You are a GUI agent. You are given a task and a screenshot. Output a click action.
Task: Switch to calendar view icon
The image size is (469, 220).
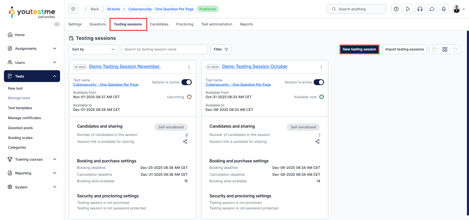(x=455, y=49)
